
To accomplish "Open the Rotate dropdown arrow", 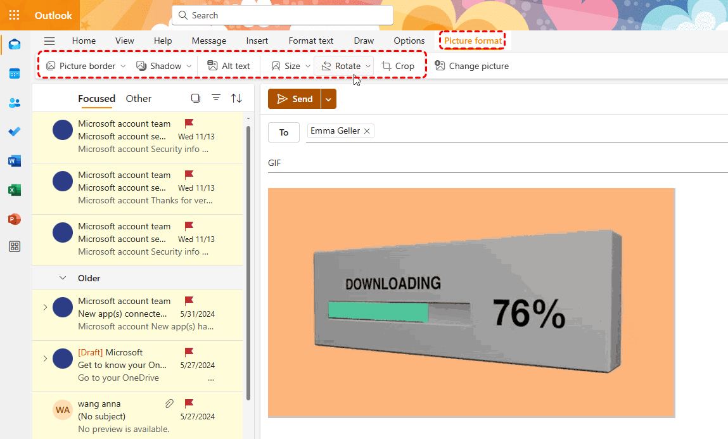I will pos(367,67).
